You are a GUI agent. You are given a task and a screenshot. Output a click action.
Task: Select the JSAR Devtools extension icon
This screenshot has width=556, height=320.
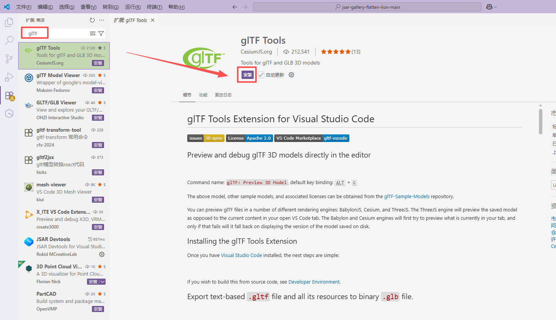click(x=29, y=242)
